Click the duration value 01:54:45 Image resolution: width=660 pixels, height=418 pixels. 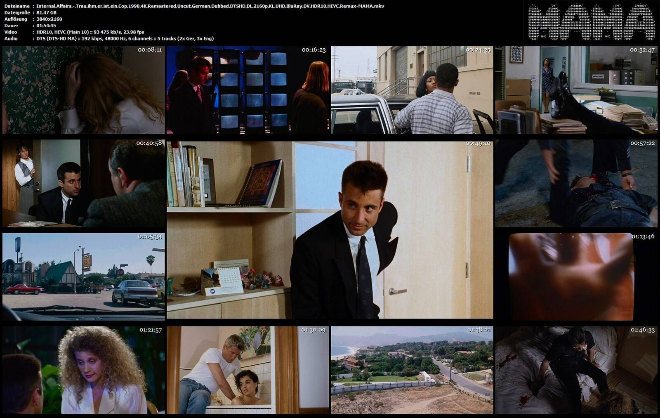click(x=46, y=26)
